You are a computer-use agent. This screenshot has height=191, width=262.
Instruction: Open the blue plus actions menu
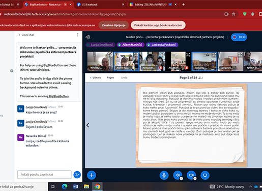coord(92,175)
